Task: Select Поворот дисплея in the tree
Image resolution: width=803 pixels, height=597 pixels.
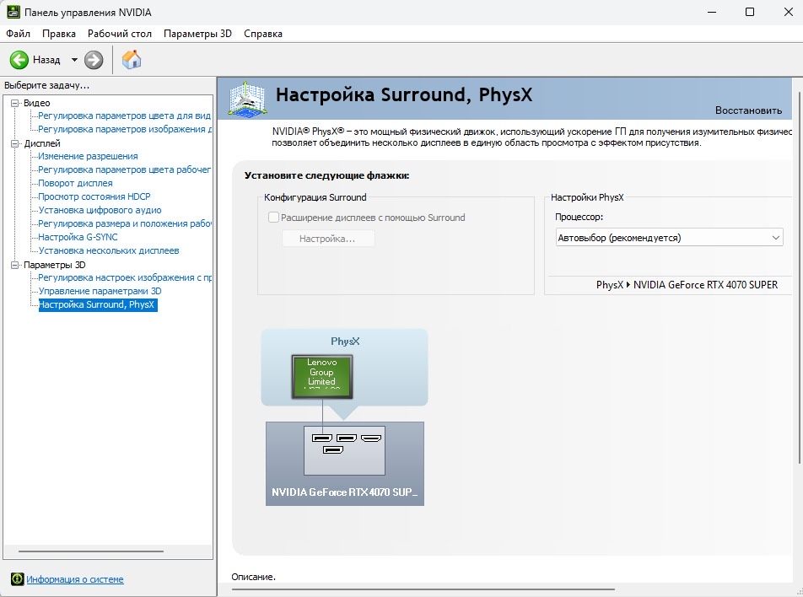Action: [75, 183]
